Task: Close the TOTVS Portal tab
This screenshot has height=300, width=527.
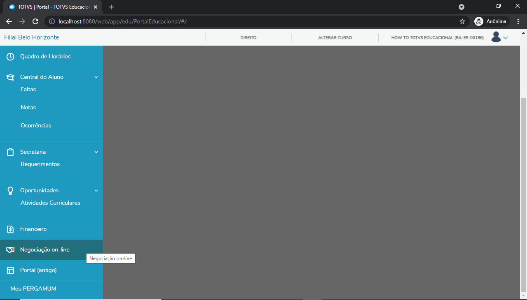Action: tap(96, 7)
